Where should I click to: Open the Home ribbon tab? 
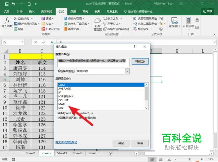point(19,11)
